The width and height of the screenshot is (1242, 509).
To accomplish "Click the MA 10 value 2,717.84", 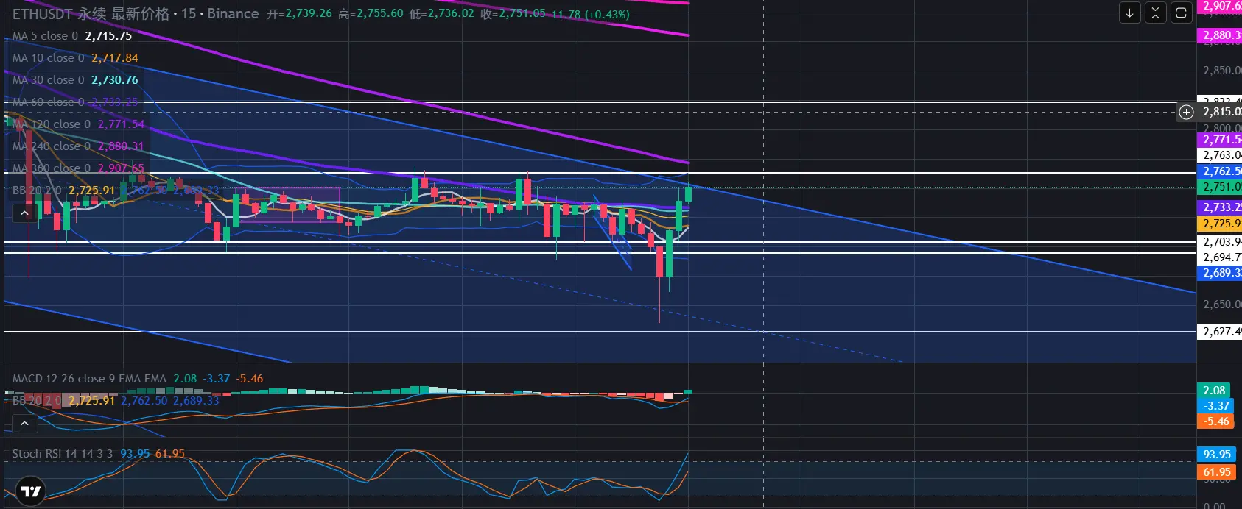I will [115, 58].
